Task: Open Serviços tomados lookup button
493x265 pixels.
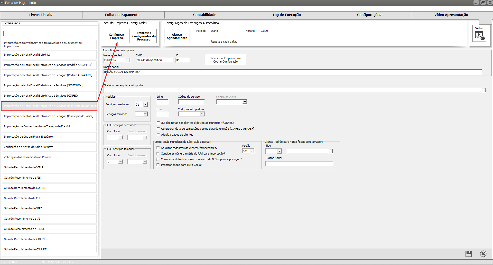Action: [145, 114]
